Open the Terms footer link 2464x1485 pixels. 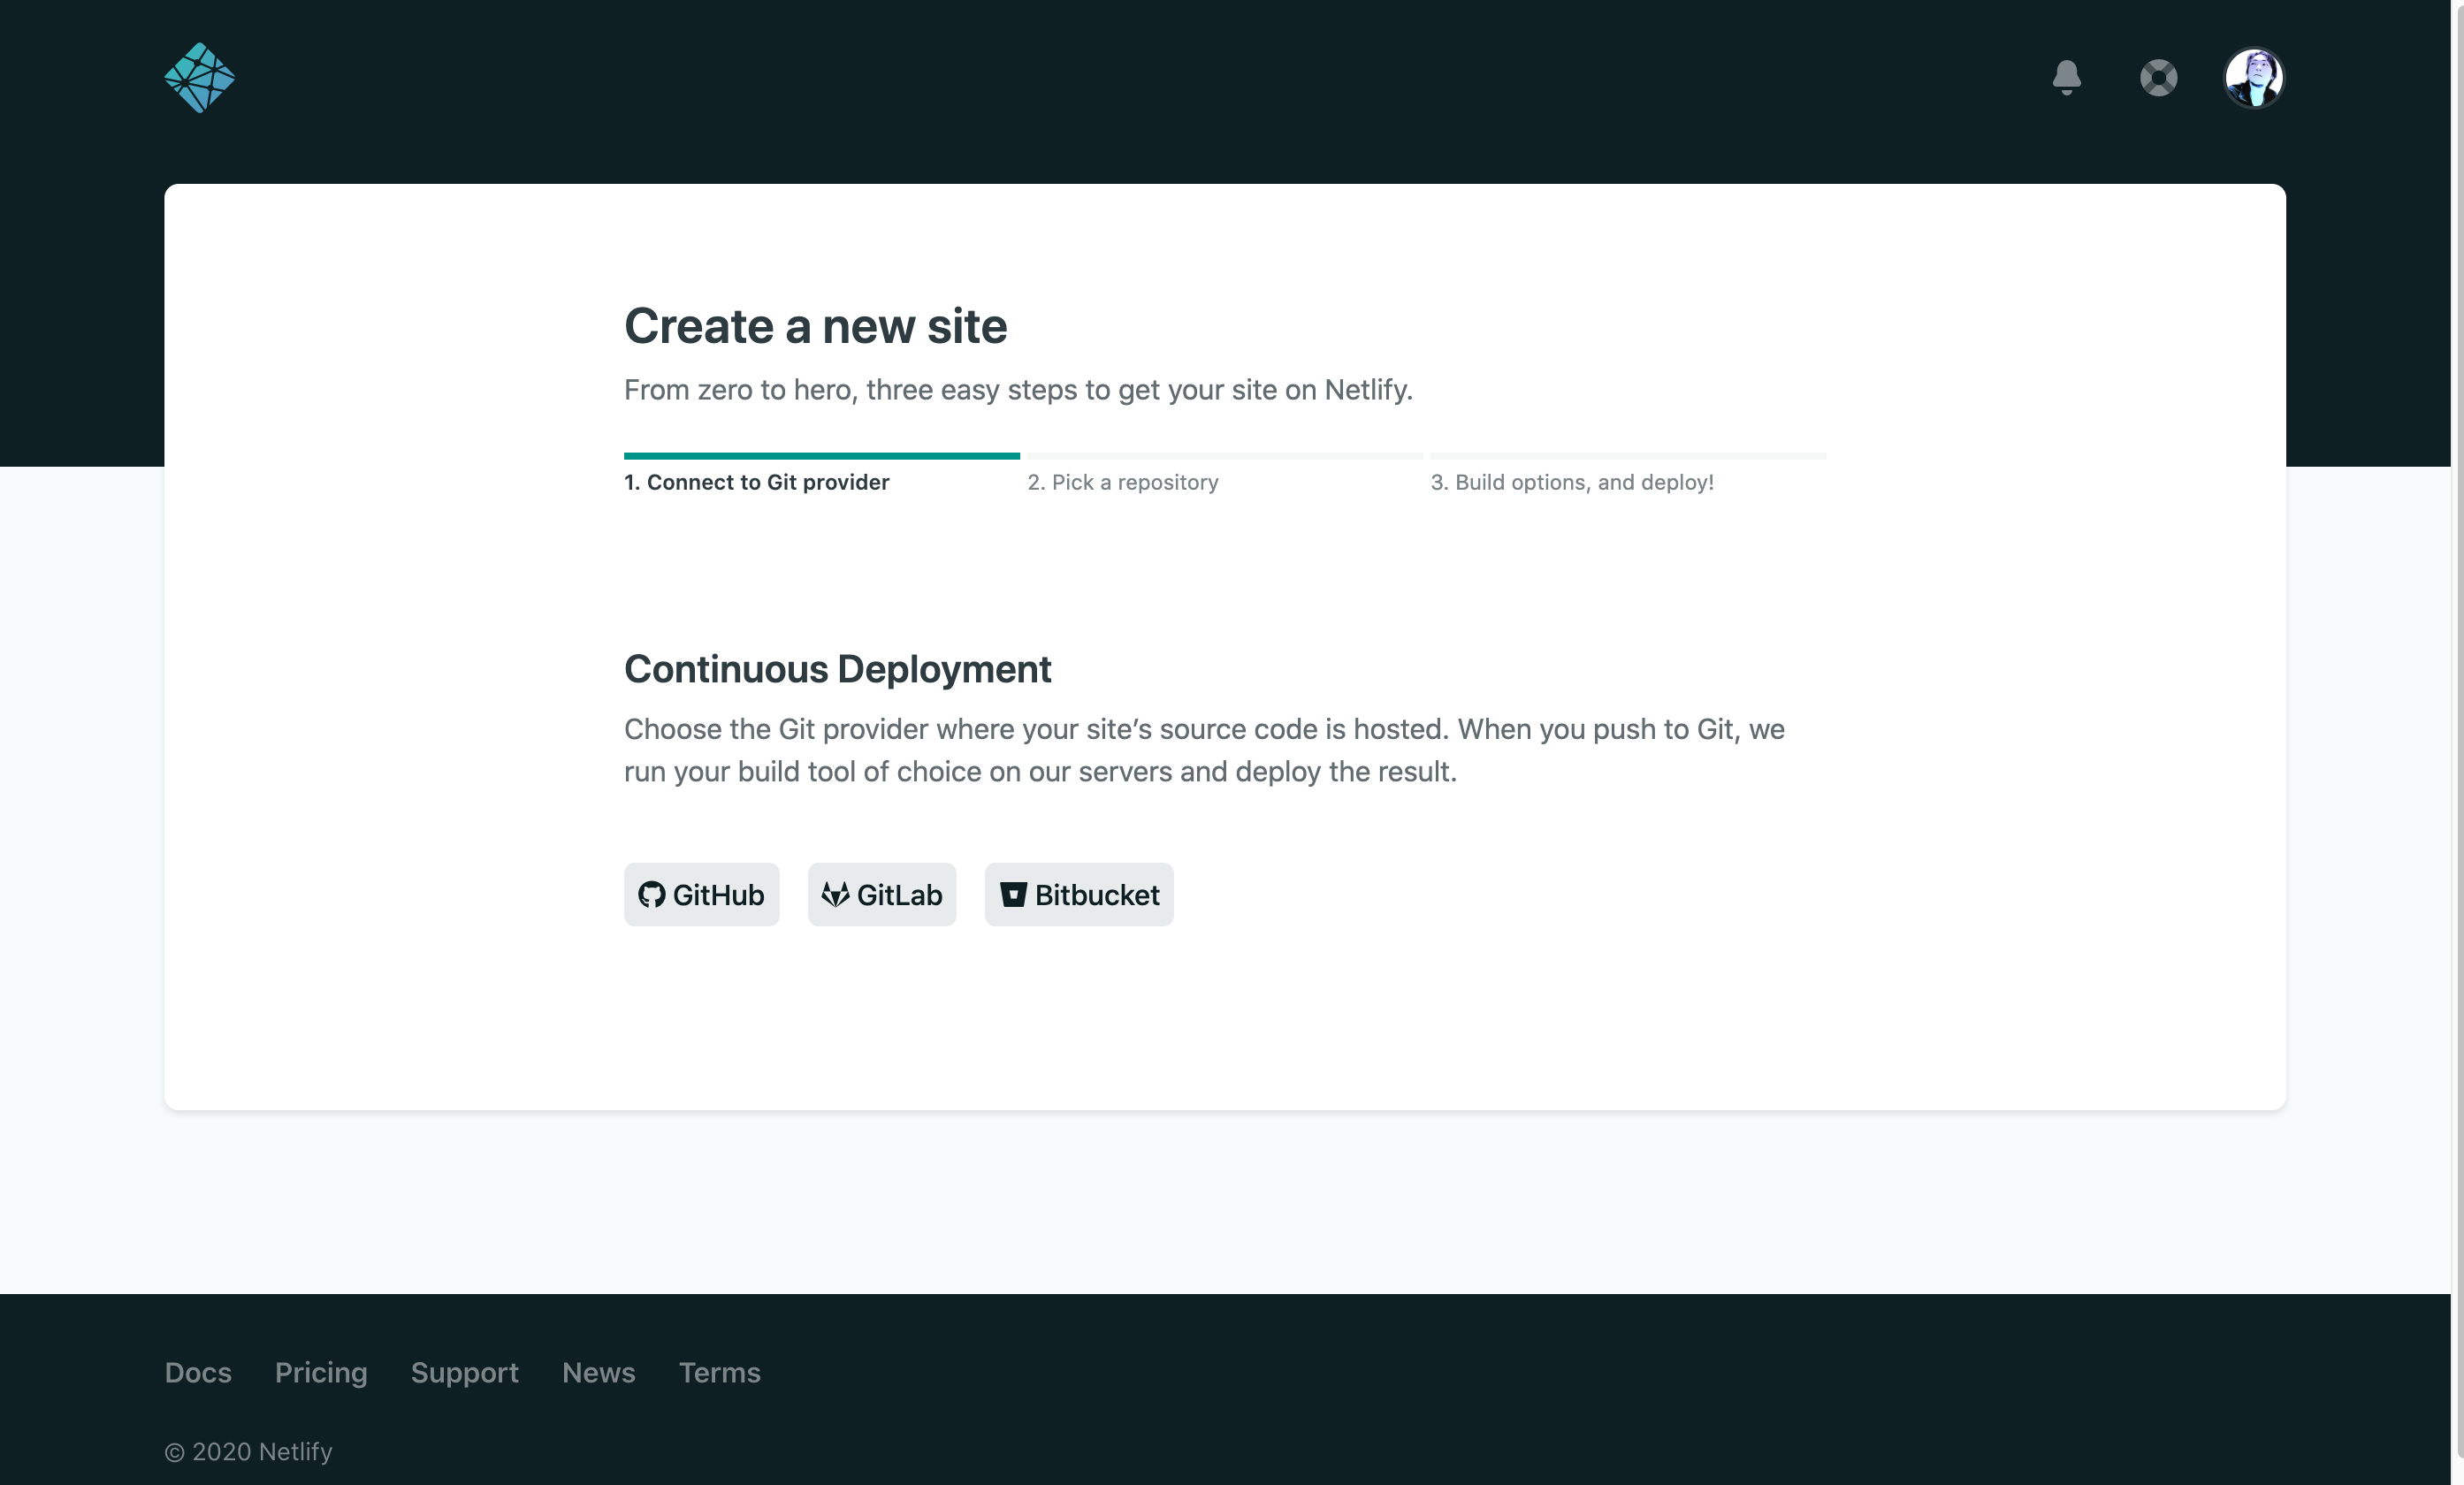[719, 1372]
